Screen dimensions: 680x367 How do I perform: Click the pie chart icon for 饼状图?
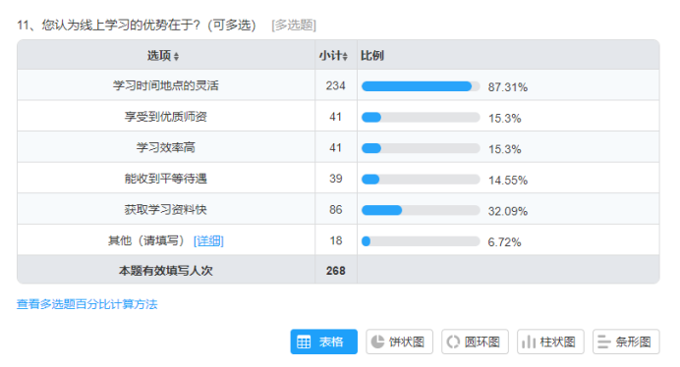point(377,341)
